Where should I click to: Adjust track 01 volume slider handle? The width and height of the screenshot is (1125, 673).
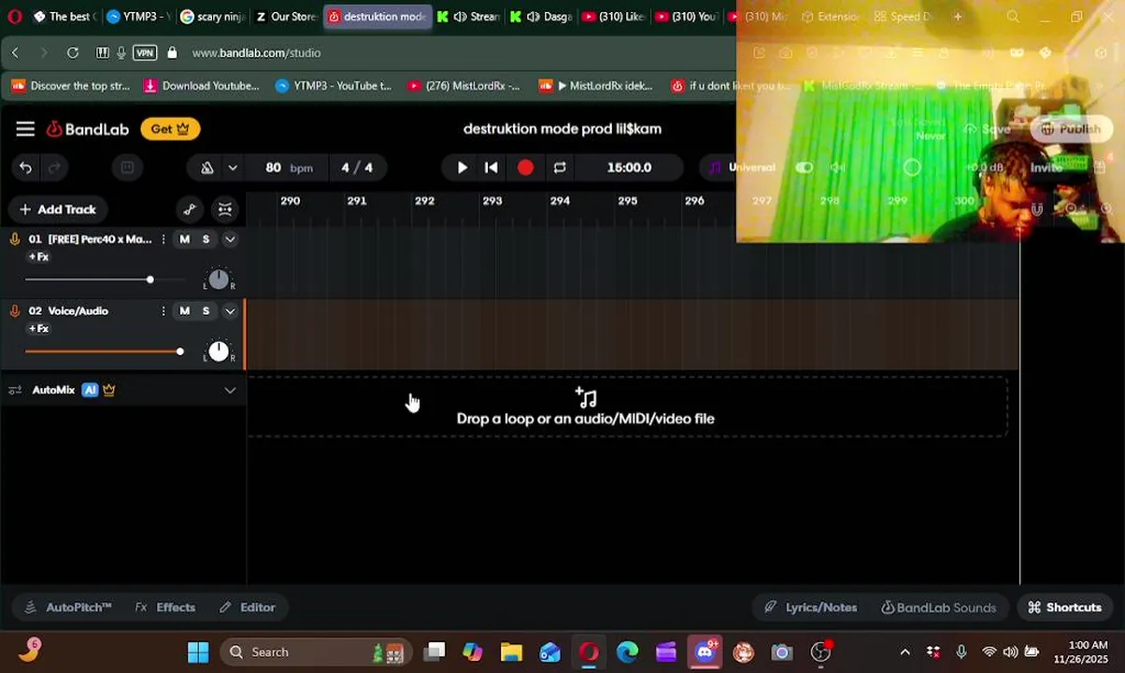[x=150, y=279]
